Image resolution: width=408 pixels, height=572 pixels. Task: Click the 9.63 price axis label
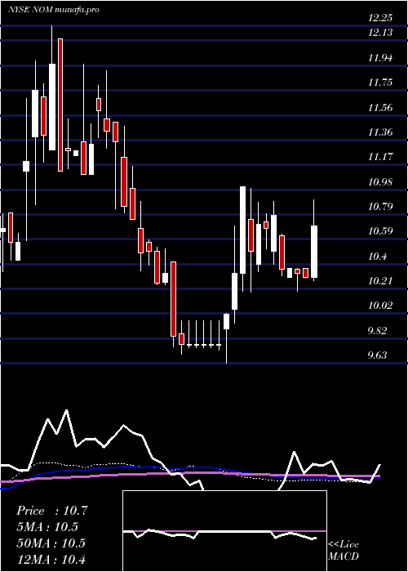coord(377,355)
